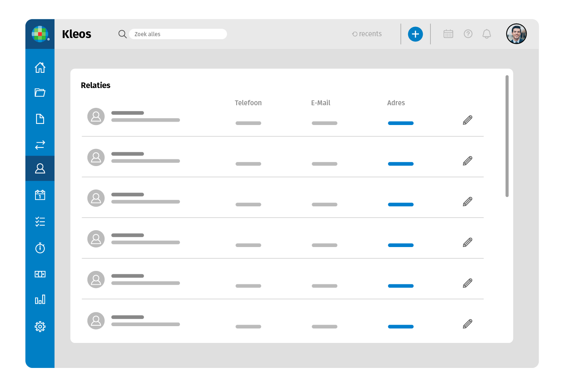
Task: Open the settings gear in sidebar
Action: click(x=40, y=327)
